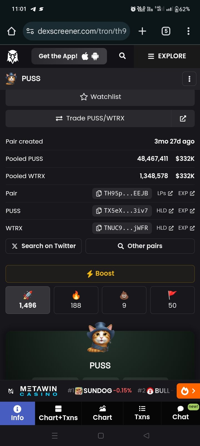
Task: Vote with the red flag reaction 50
Action: (x=172, y=300)
